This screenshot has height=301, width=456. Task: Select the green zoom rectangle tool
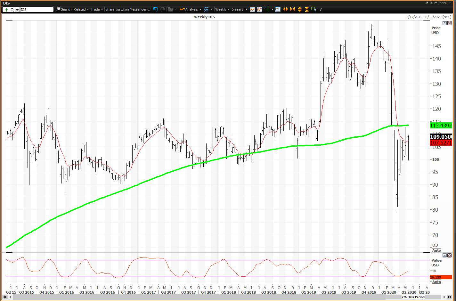coord(314,9)
